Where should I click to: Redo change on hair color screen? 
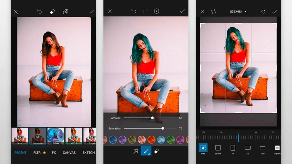[x=145, y=11]
